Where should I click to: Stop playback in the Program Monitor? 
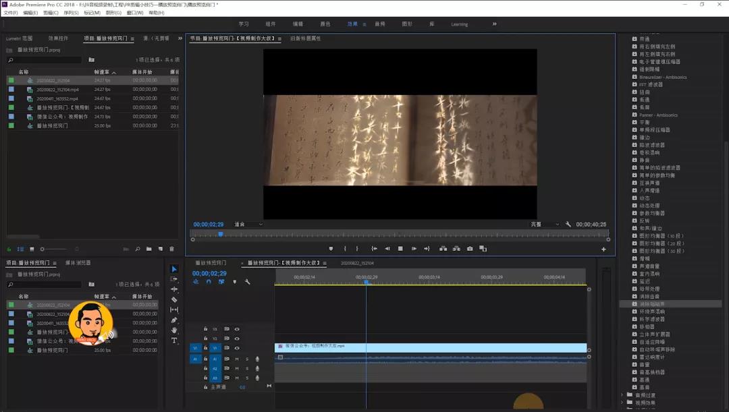tap(400, 249)
